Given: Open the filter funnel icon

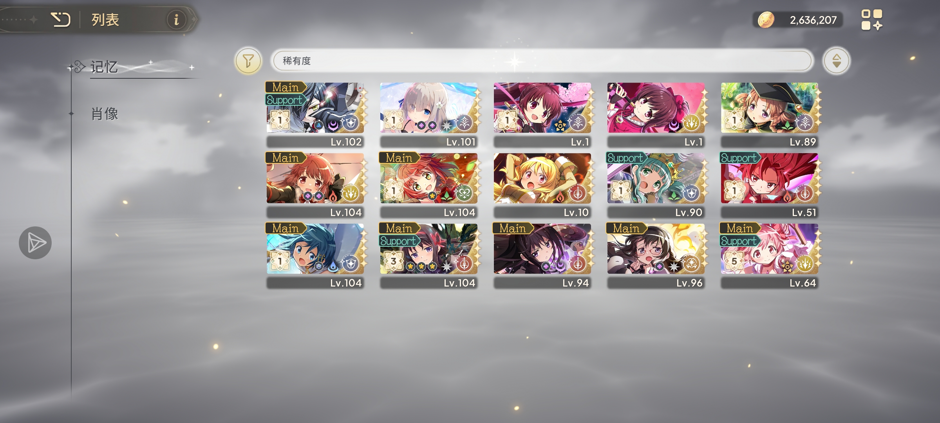Looking at the screenshot, I should click(248, 61).
